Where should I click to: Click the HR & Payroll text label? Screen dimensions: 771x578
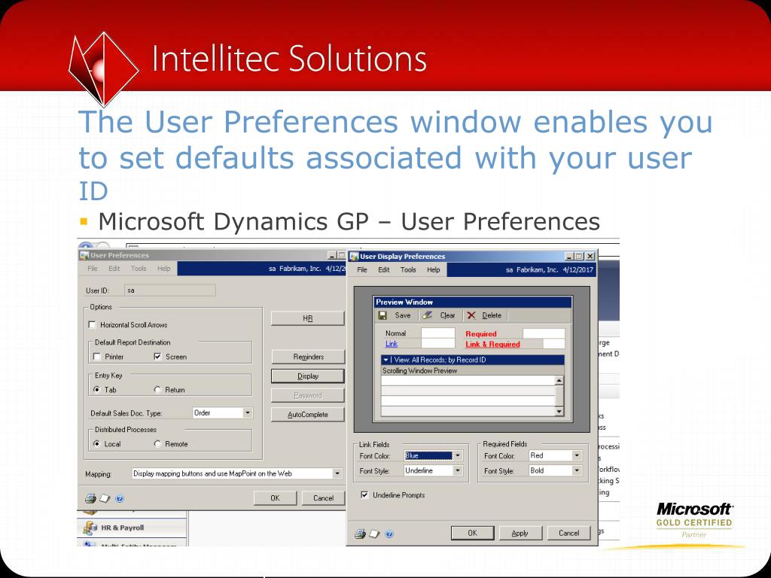[x=123, y=528]
